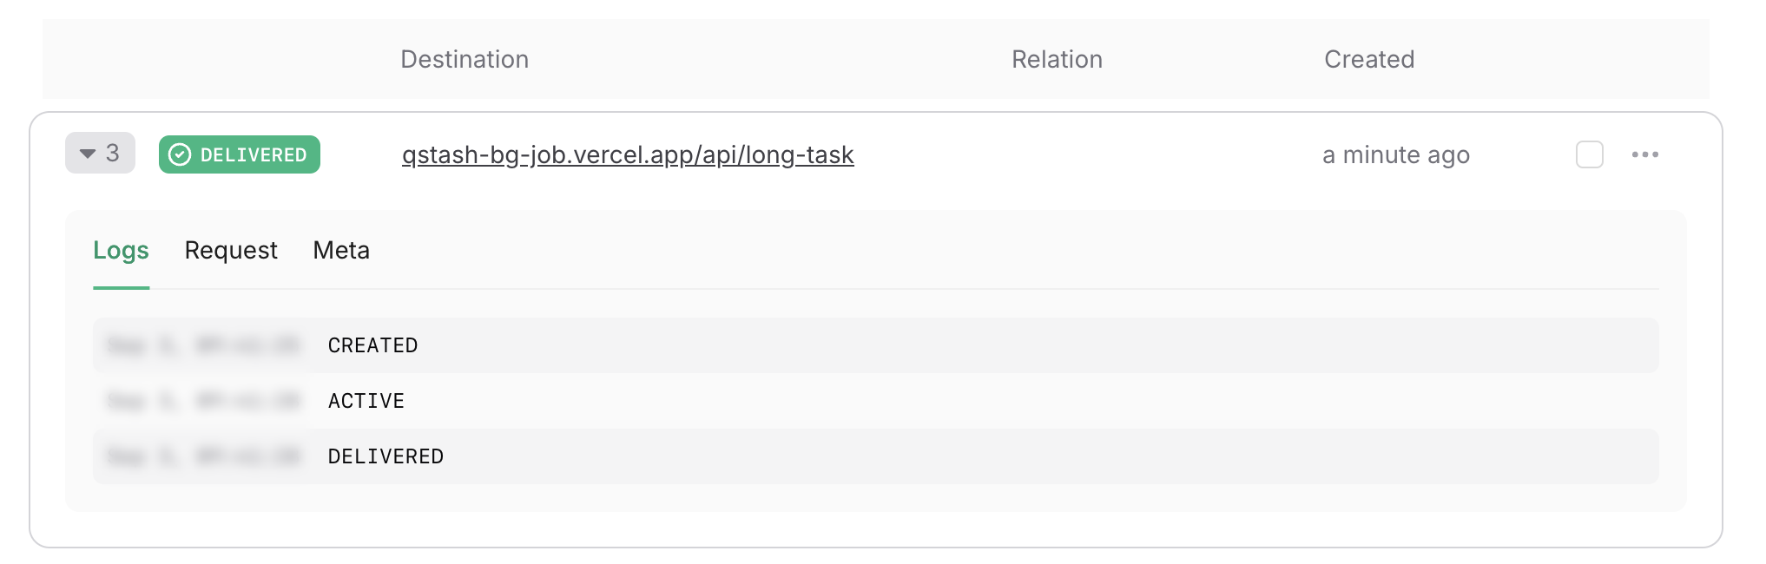Click the ACTIVE log entry row
Screen dimensions: 1766x564
coord(875,401)
